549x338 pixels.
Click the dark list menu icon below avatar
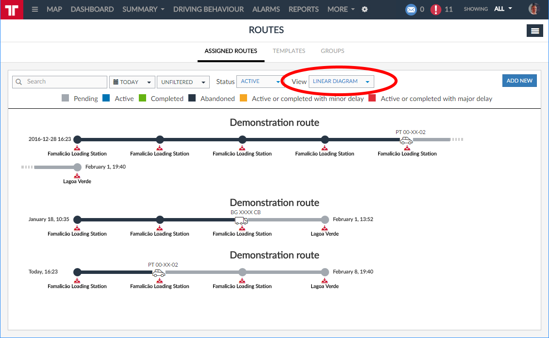pos(534,31)
